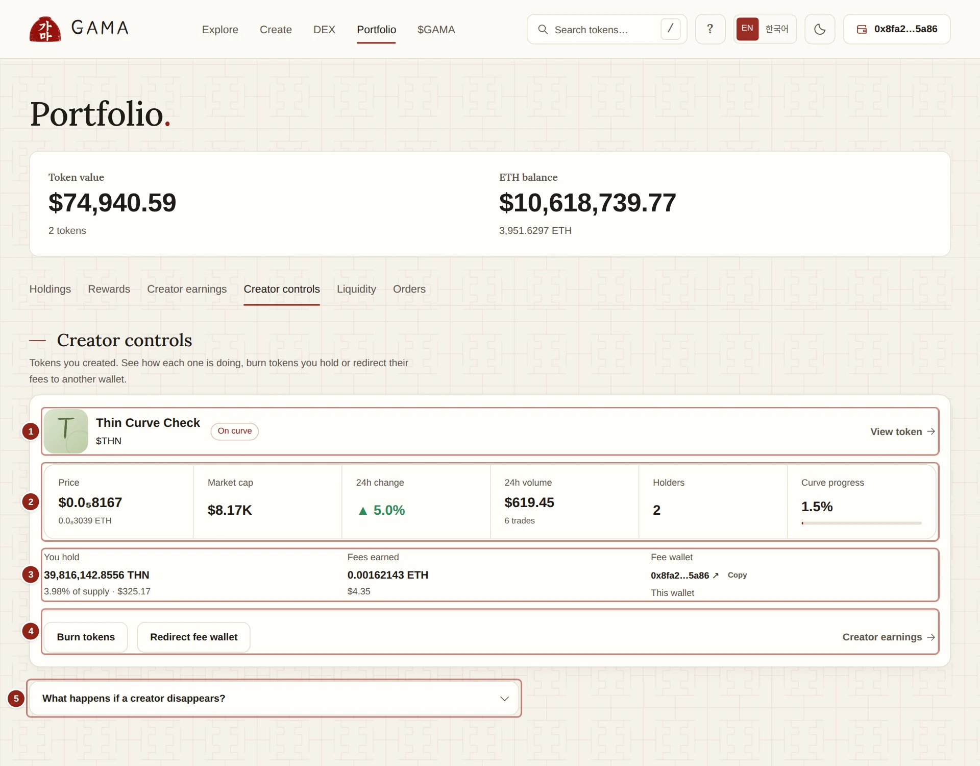The height and width of the screenshot is (766, 980).
Task: Toggle dark mode with the moon icon
Action: (x=820, y=29)
